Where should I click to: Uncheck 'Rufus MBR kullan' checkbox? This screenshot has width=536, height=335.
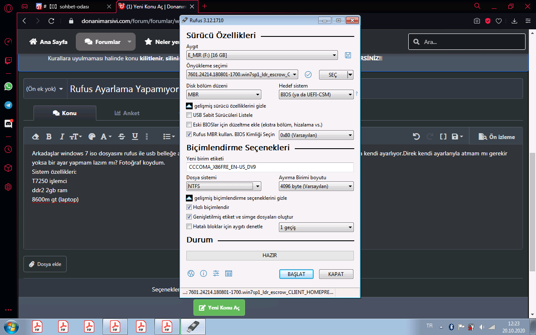pos(189,134)
